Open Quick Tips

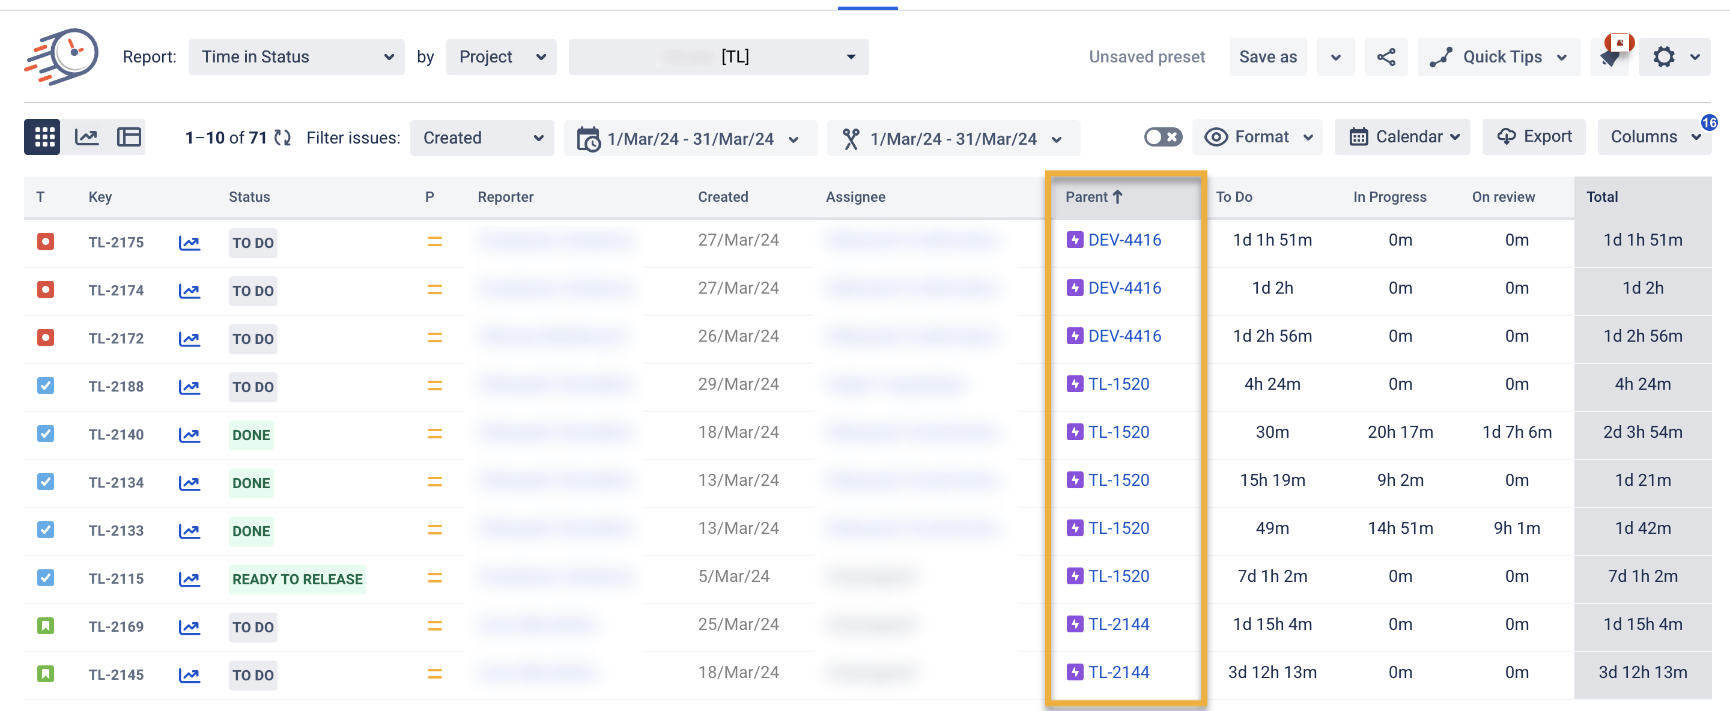point(1498,56)
